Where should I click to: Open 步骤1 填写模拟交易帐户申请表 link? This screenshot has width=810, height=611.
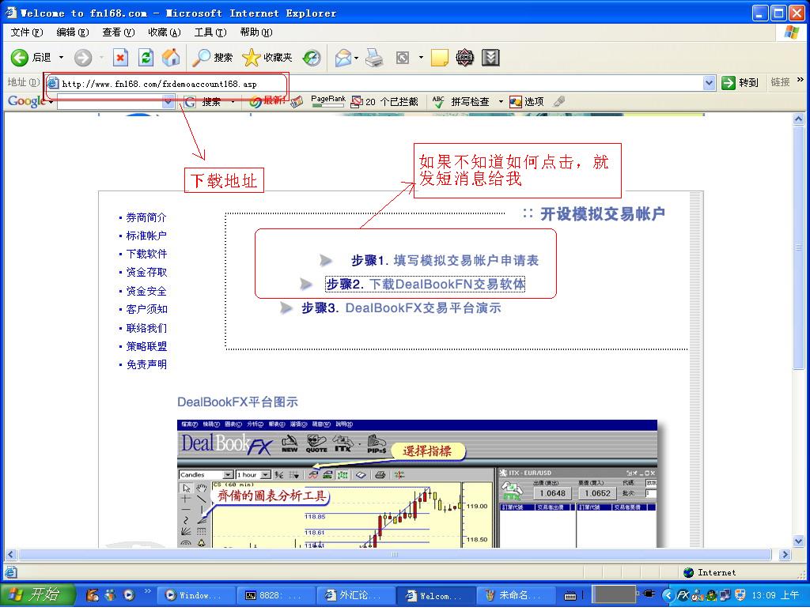[x=445, y=261]
